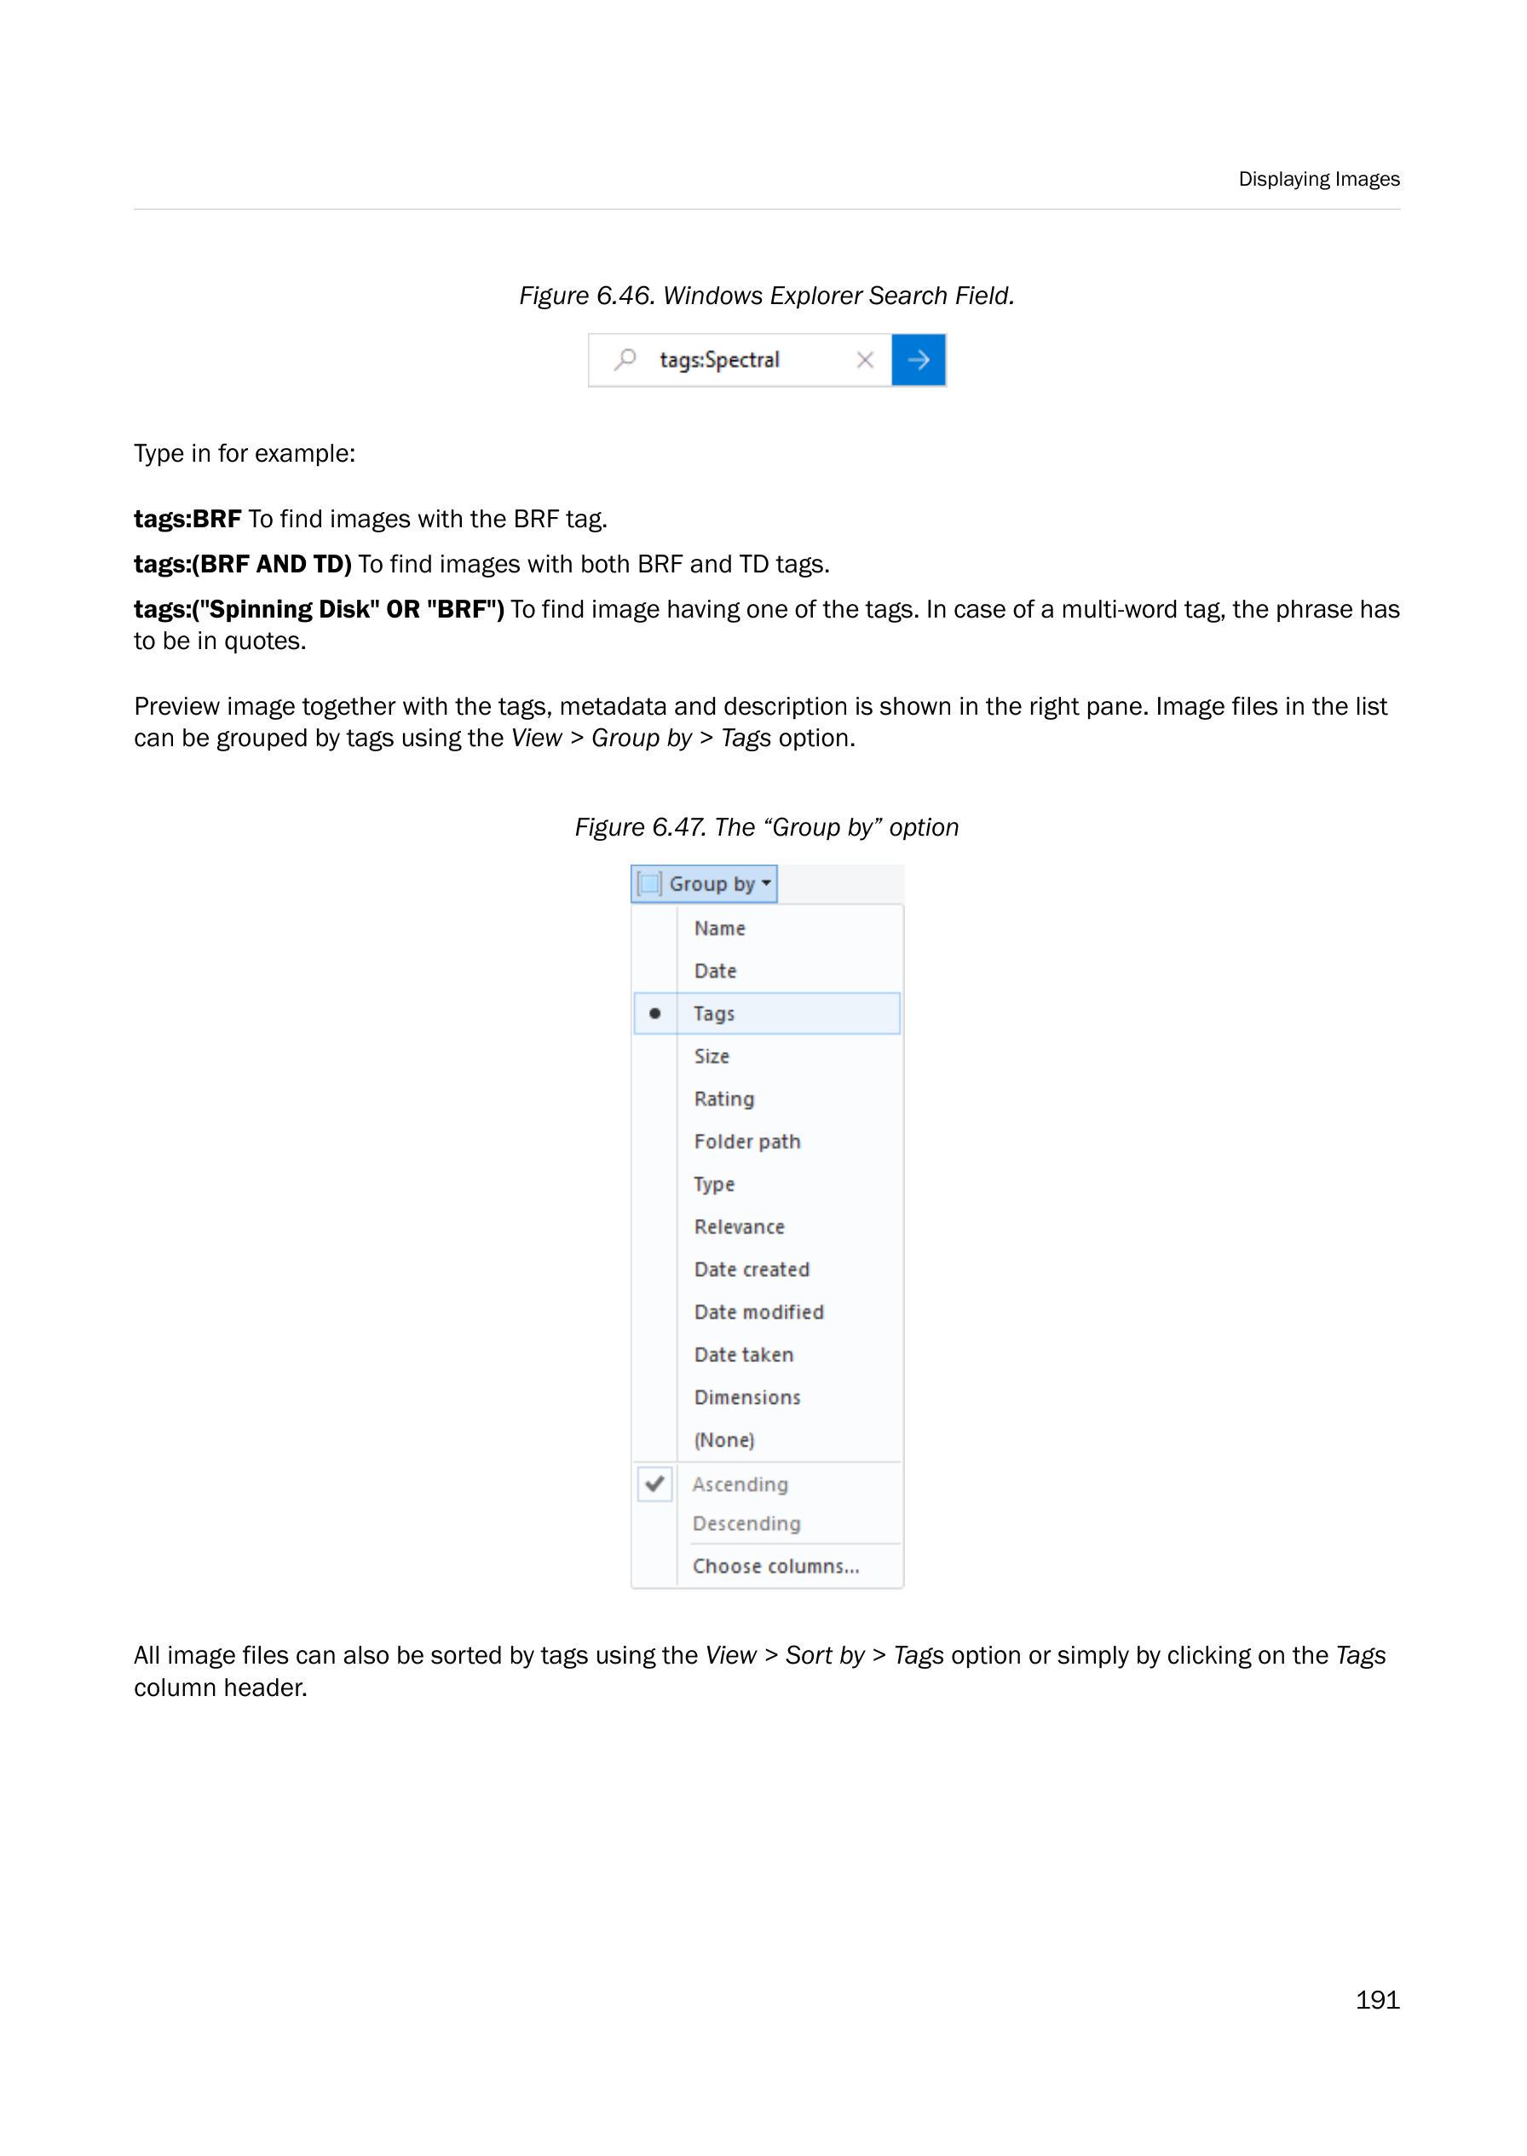Group by Name in the menu
Viewport: 1527px width, 2156px height.
pyautogui.click(x=719, y=929)
